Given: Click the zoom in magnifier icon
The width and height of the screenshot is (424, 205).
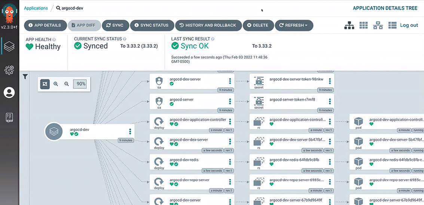Looking at the screenshot, I should 56,84.
